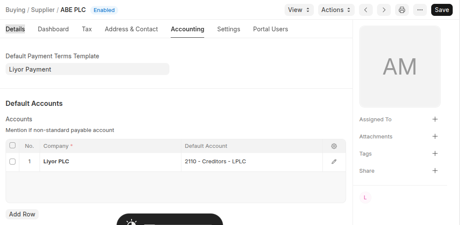This screenshot has height=225, width=460.
Task: Add an assignee with Assigned To plus
Action: click(x=435, y=120)
